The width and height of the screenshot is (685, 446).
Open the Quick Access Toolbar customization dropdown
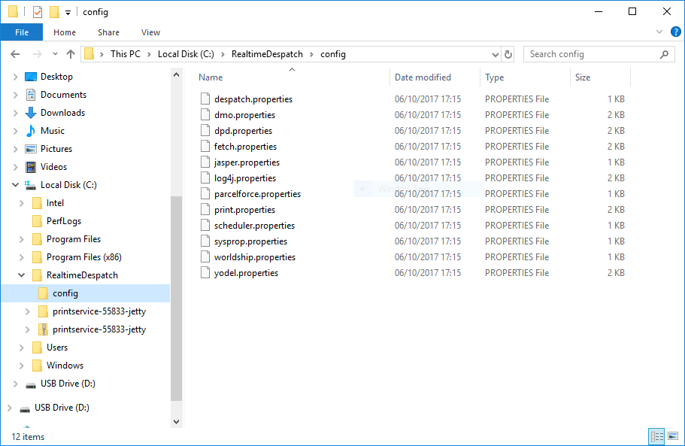pos(66,11)
